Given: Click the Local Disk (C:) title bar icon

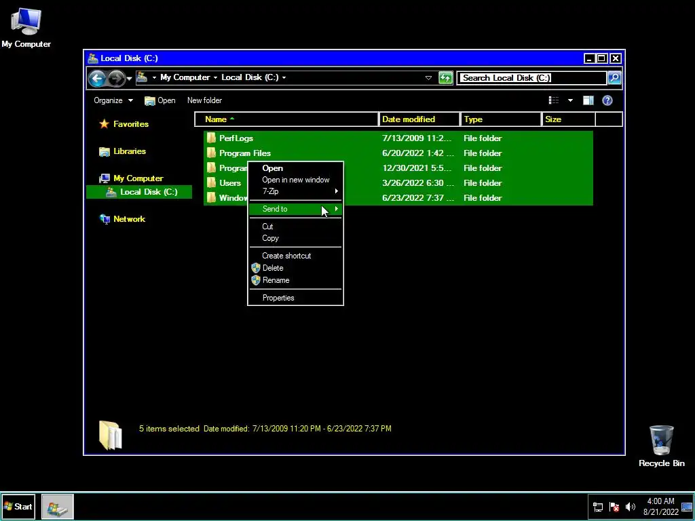Looking at the screenshot, I should click(x=92, y=58).
